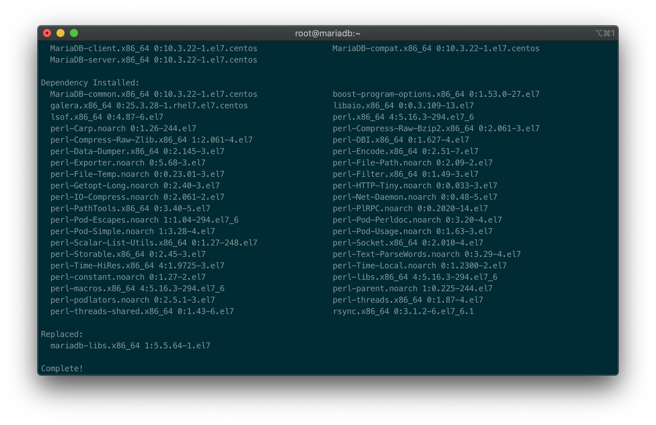
Task: Click the MariaDB-compat.x86_64 package line
Action: pos(436,48)
